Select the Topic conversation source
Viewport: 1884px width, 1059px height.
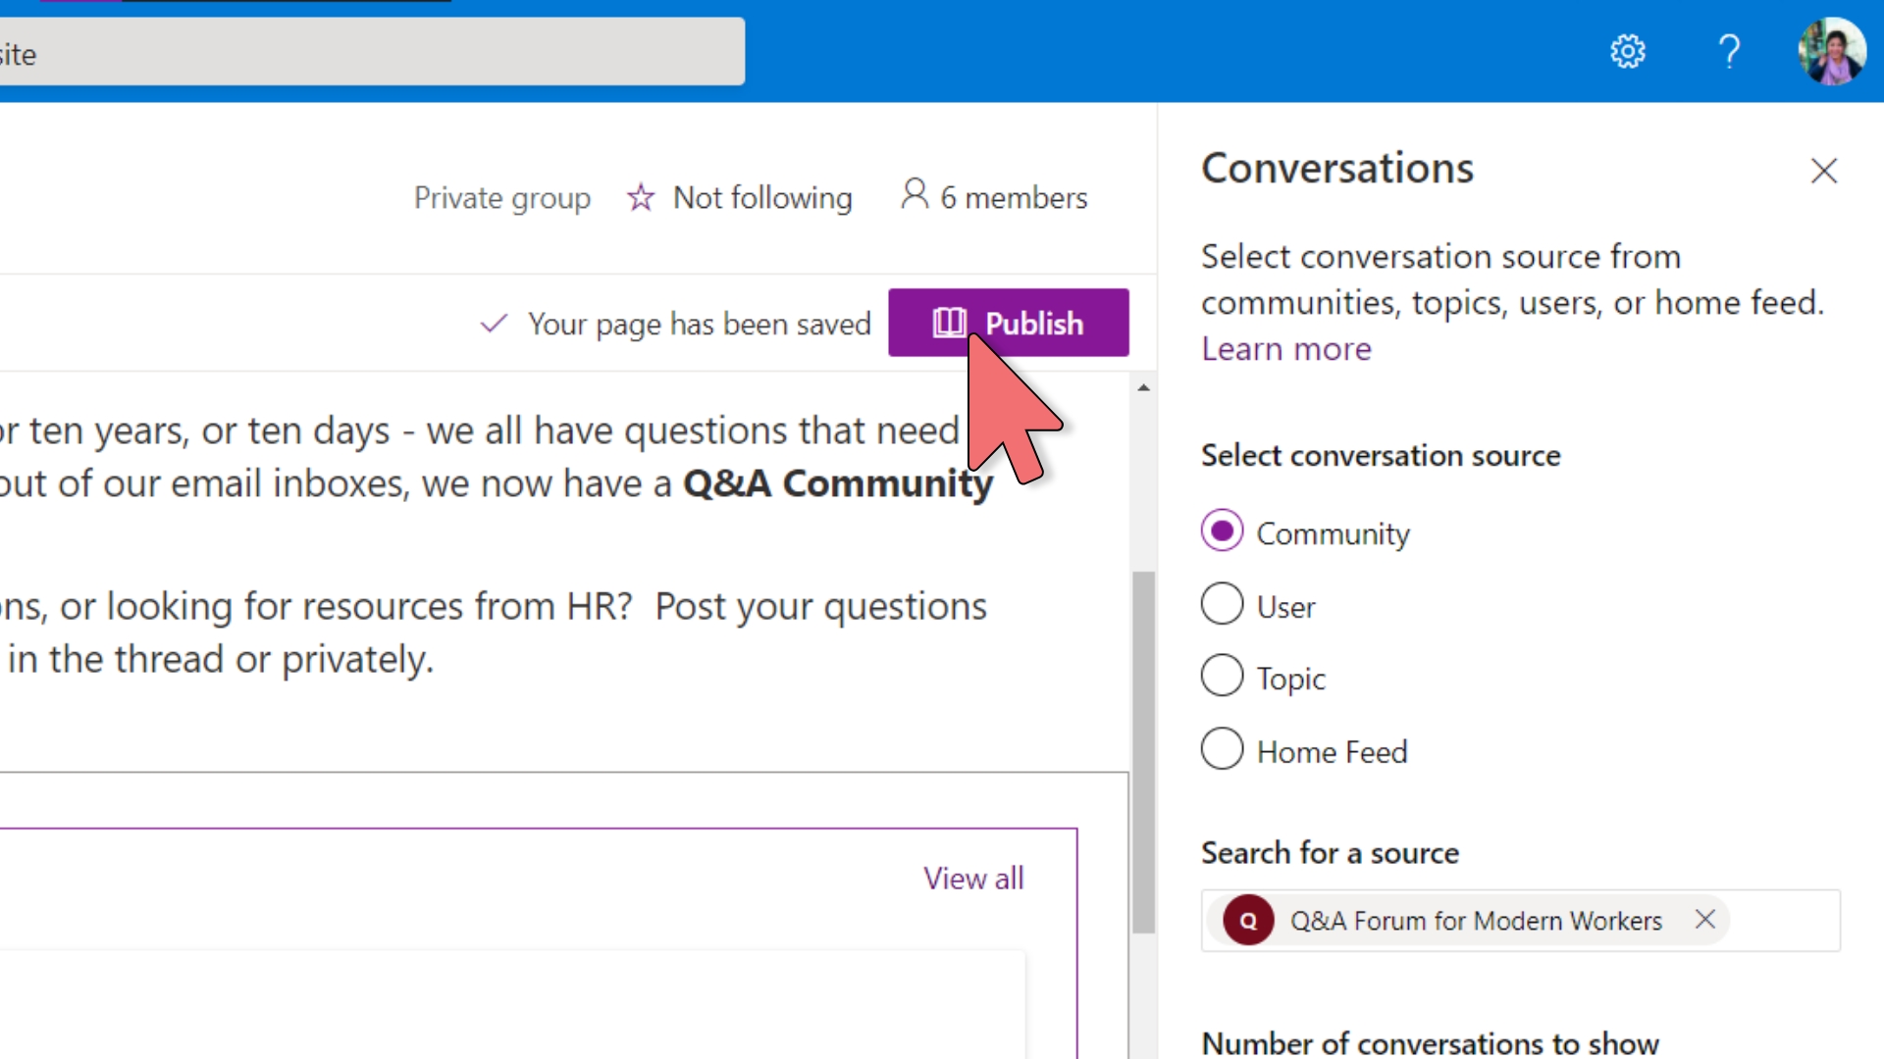click(1222, 678)
